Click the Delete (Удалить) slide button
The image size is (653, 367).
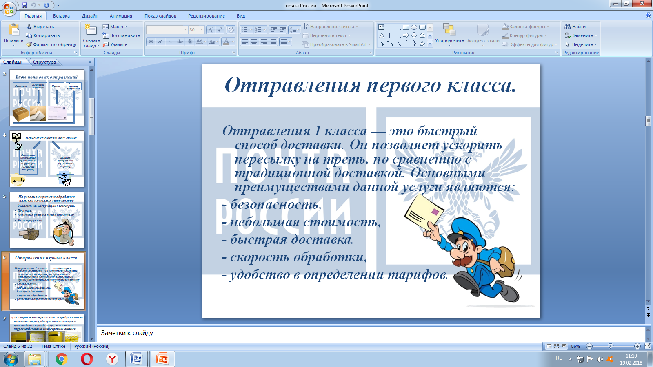(115, 44)
